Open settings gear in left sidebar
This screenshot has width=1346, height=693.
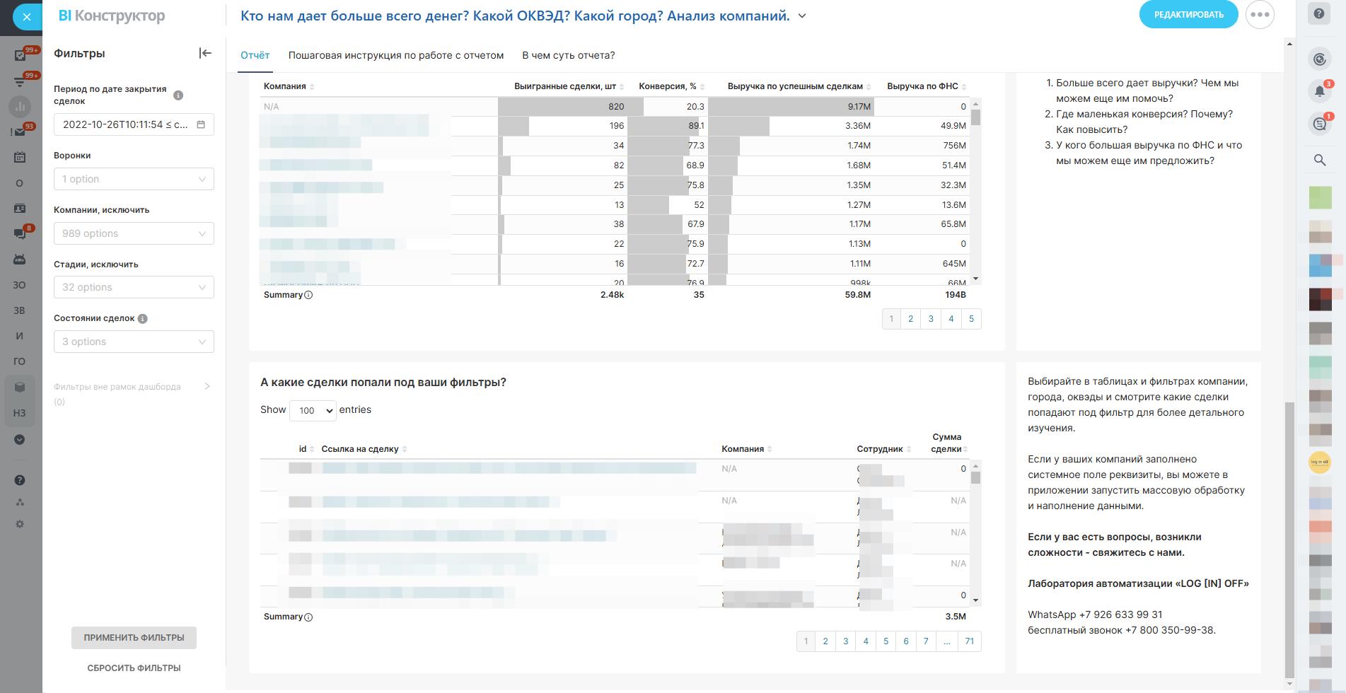pos(20,524)
